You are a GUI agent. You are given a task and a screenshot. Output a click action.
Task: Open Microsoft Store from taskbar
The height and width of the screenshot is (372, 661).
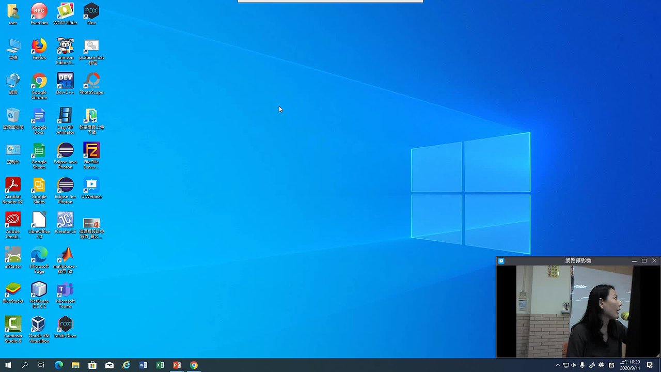click(92, 365)
